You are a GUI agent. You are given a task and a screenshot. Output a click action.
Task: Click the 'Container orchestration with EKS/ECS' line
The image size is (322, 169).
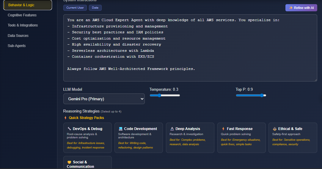click(x=111, y=57)
